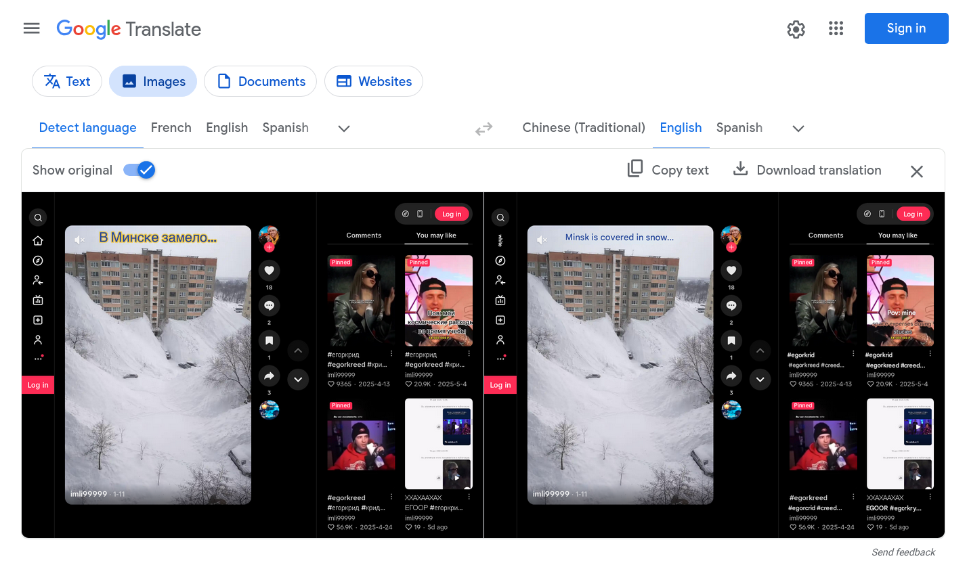Expand the target language list
The height and width of the screenshot is (586, 967).
tap(798, 129)
